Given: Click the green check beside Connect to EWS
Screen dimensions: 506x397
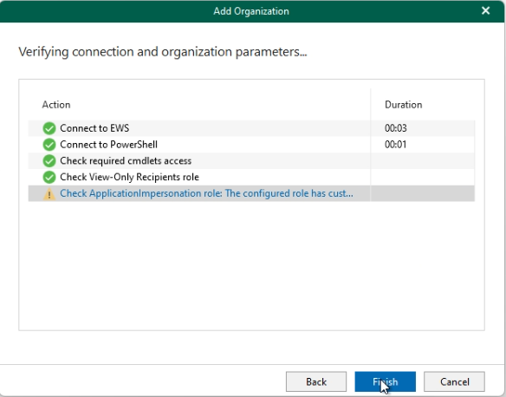Looking at the screenshot, I should pyautogui.click(x=49, y=128).
